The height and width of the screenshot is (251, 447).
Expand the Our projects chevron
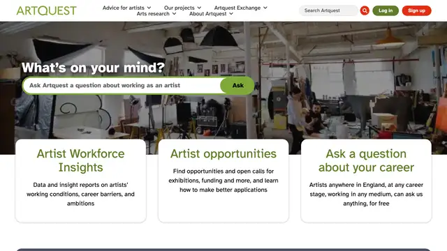(199, 8)
